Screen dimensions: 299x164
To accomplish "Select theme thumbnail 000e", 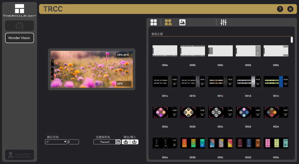I will pos(276,51).
